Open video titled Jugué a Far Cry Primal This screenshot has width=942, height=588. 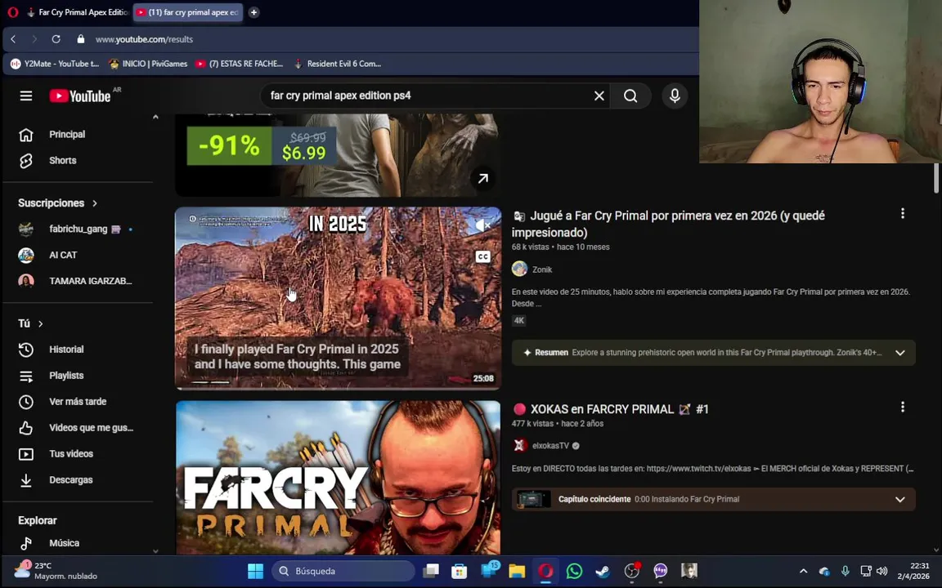[668, 224]
